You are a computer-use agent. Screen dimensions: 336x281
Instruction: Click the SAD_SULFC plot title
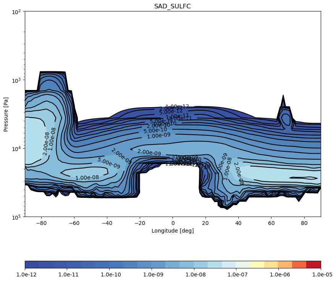172,6
